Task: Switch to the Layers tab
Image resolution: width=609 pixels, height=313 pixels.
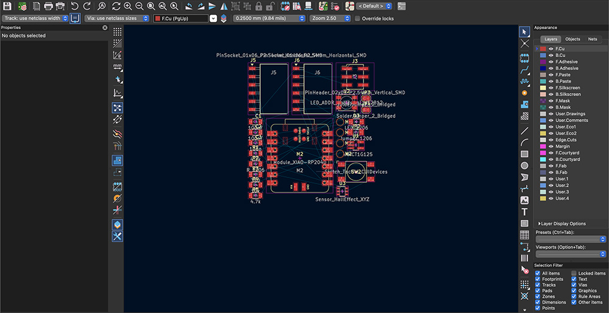Action: tap(551, 39)
